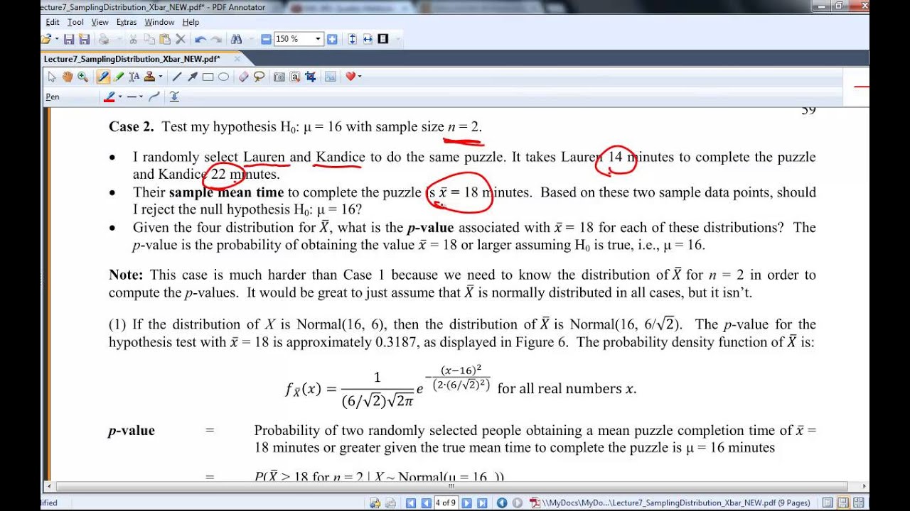Open the Window menu
Screen dimensions: 910x511
point(159,22)
